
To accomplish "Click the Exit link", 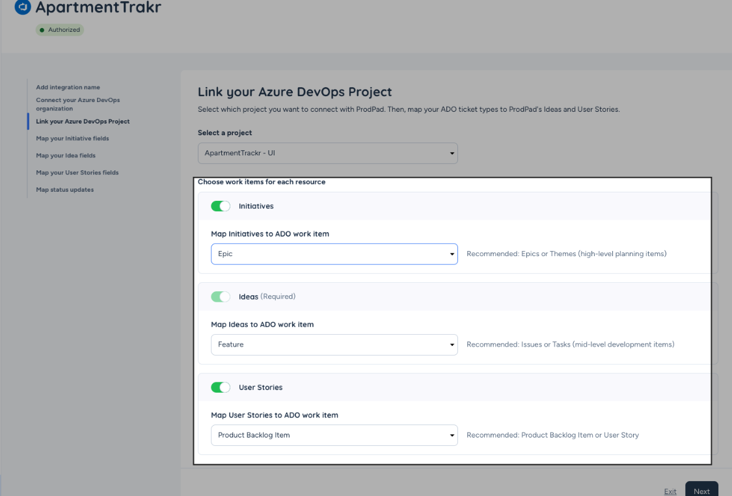I will pyautogui.click(x=670, y=491).
